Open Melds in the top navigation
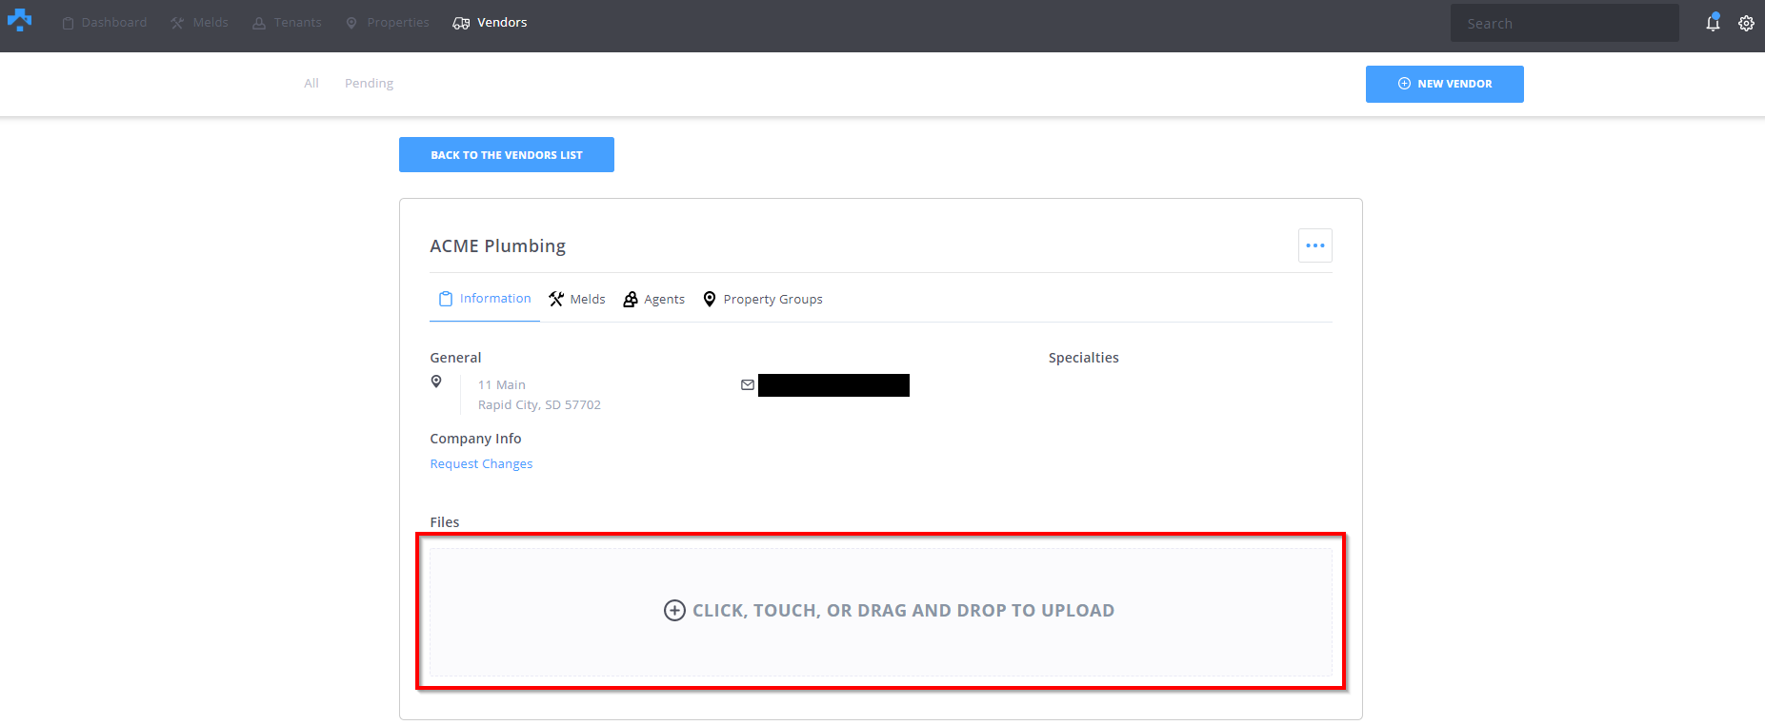Screen dimensions: 1765x725 pyautogui.click(x=200, y=23)
